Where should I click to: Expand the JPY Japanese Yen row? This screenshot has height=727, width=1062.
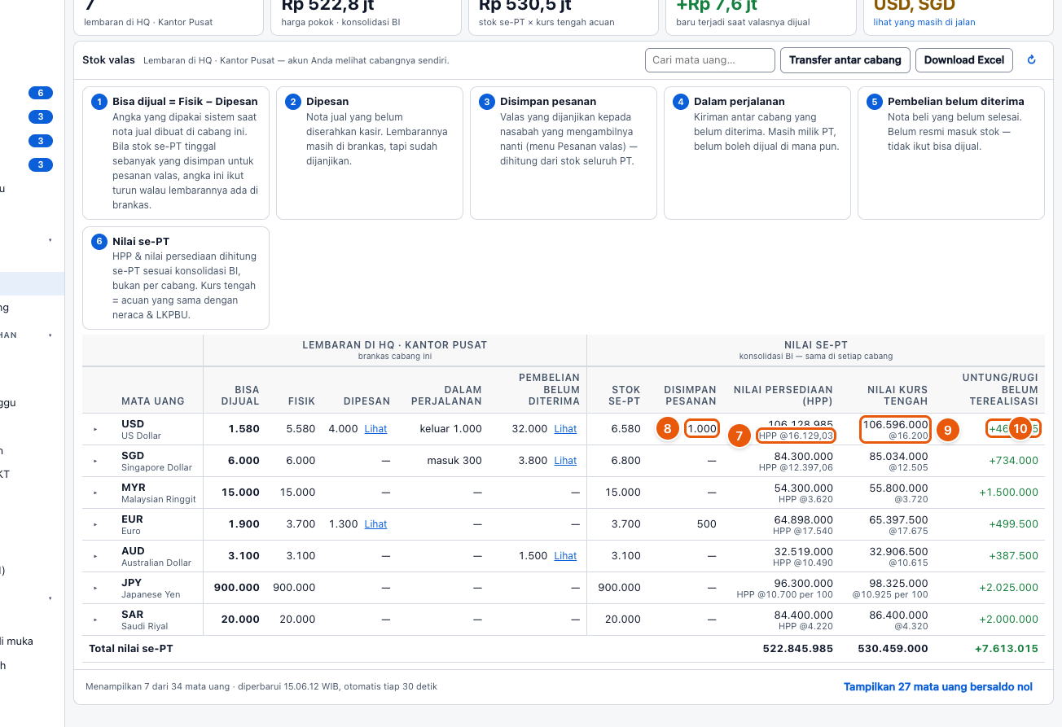click(x=95, y=588)
